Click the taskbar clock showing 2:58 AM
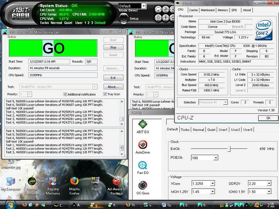The image size is (279, 209). coord(271,205)
